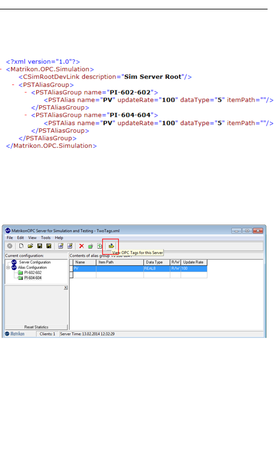Click empty row selector below PV
This screenshot has height=474, width=277.
tap(71, 275)
